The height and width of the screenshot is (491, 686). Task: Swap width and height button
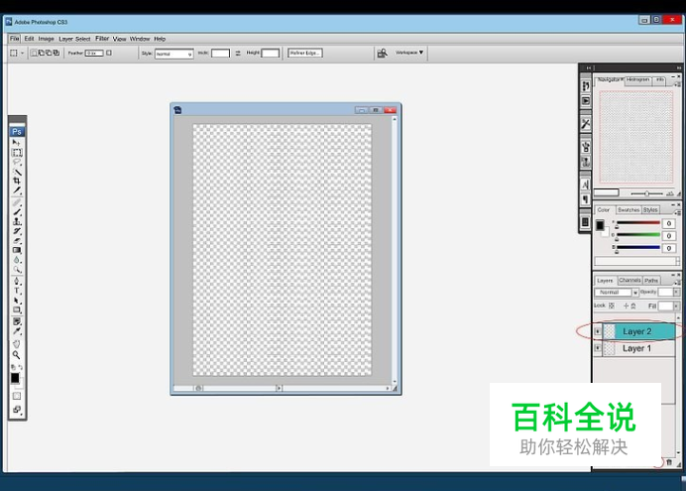tap(238, 53)
